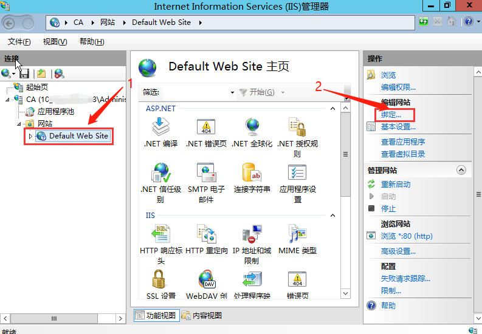
Task: Click the 绑定... link
Action: point(391,115)
